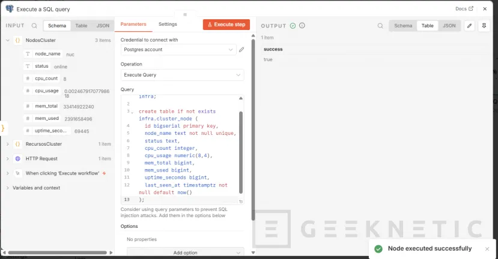Expand the RecursosCluster node

8,144
